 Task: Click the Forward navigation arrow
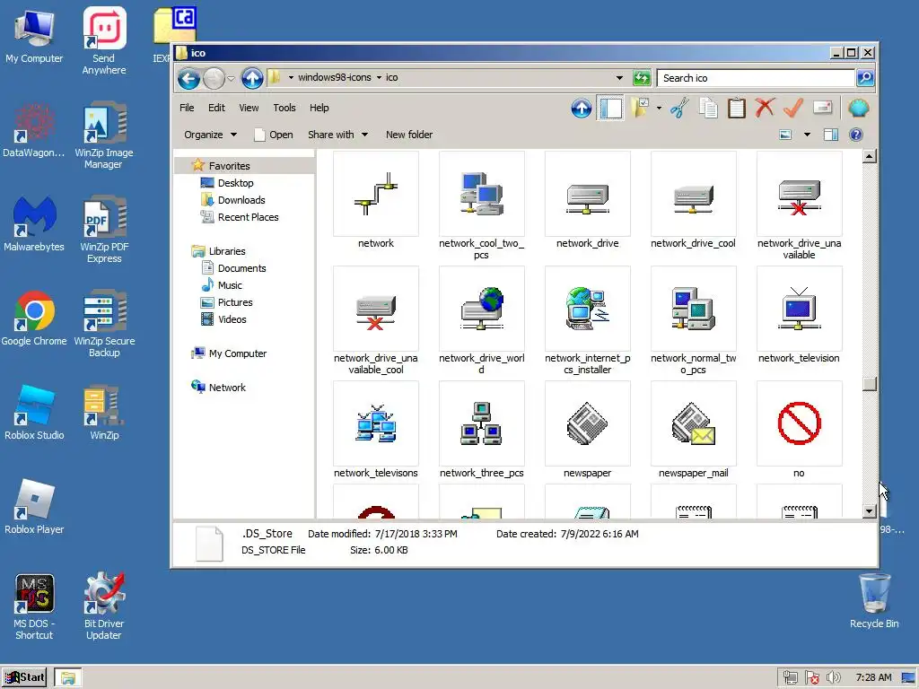coord(214,78)
